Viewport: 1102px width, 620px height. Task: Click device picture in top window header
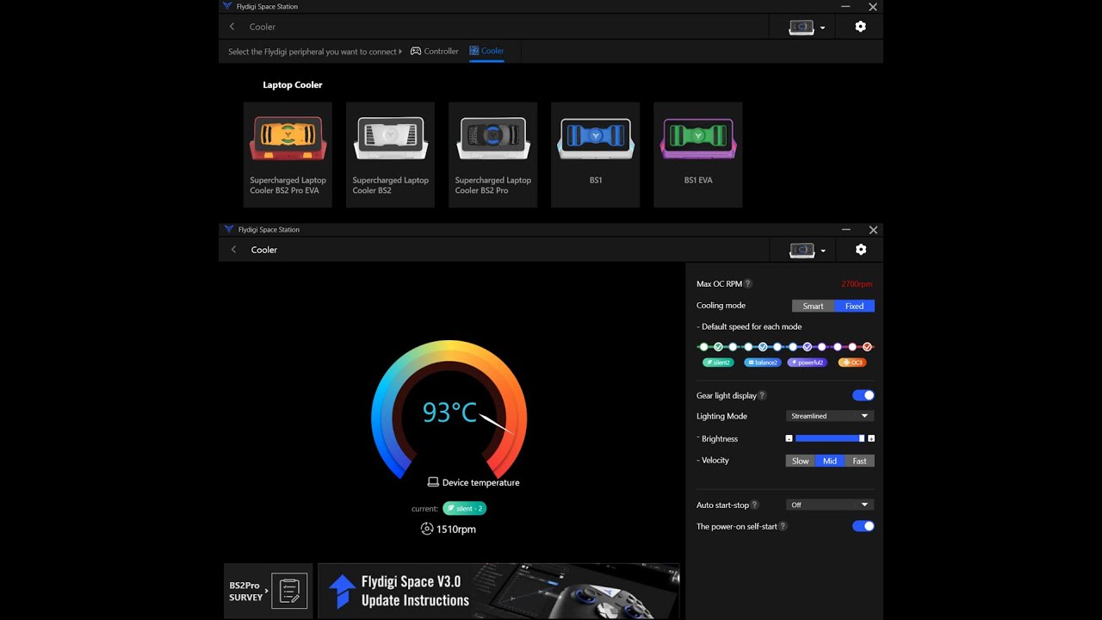click(x=802, y=28)
